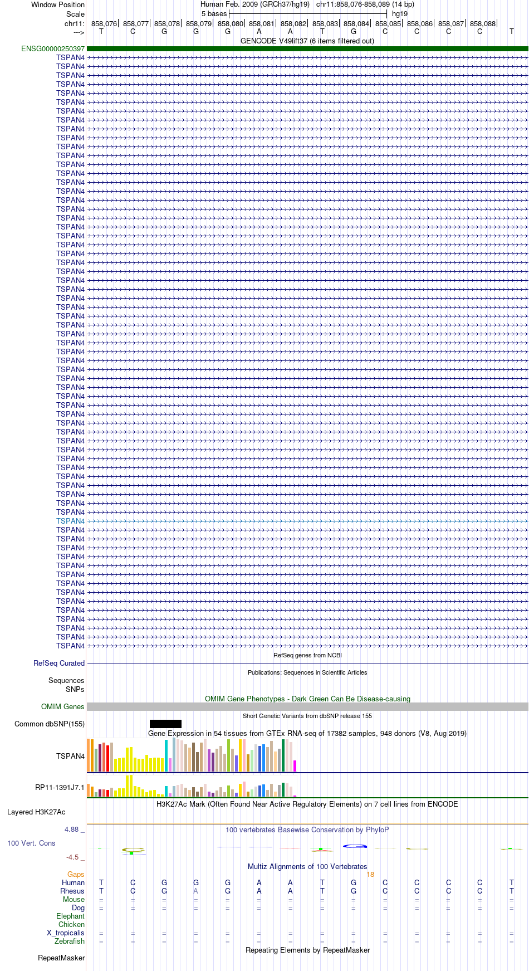Click the OMIM Genes side label
The height and width of the screenshot is (971, 529).
tap(63, 706)
